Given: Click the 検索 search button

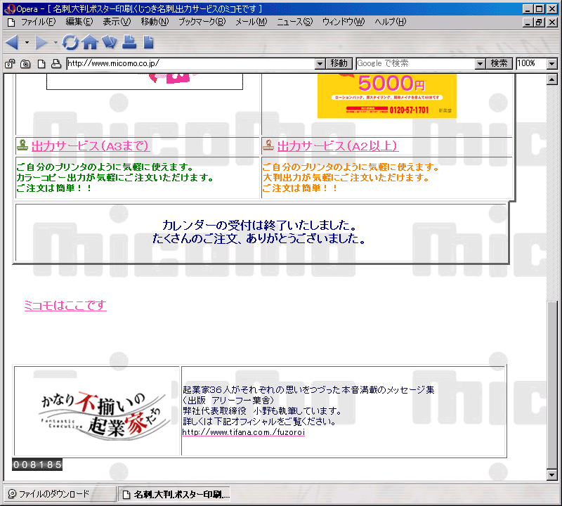Looking at the screenshot, I should (x=499, y=64).
